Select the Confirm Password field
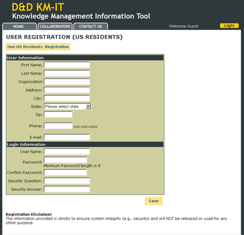Screen dimensions: 244x235 pyautogui.click(x=65, y=173)
